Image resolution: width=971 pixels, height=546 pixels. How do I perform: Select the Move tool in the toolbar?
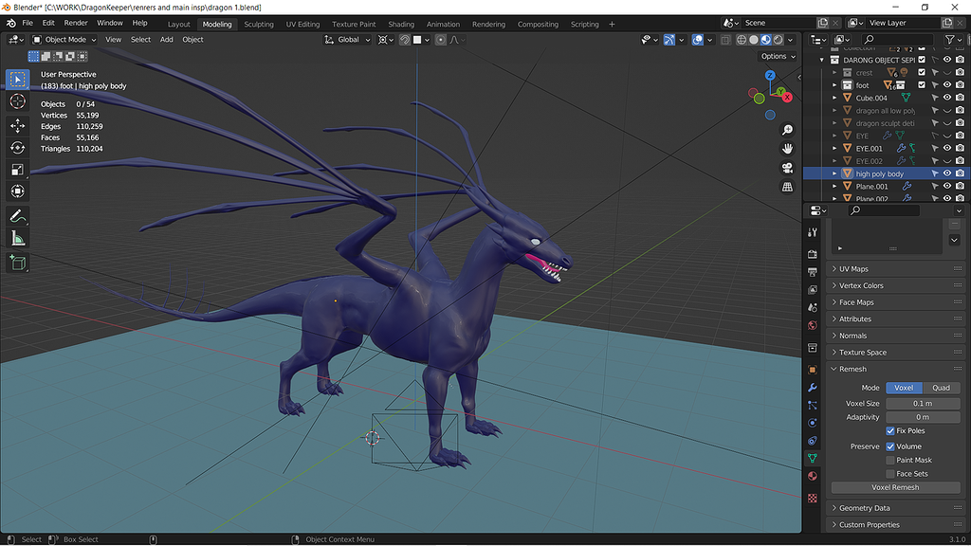(x=18, y=125)
